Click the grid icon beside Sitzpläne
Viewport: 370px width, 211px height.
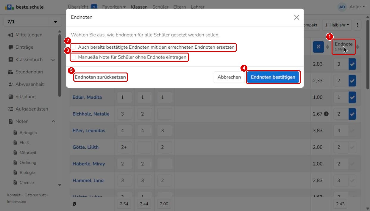(x=11, y=97)
